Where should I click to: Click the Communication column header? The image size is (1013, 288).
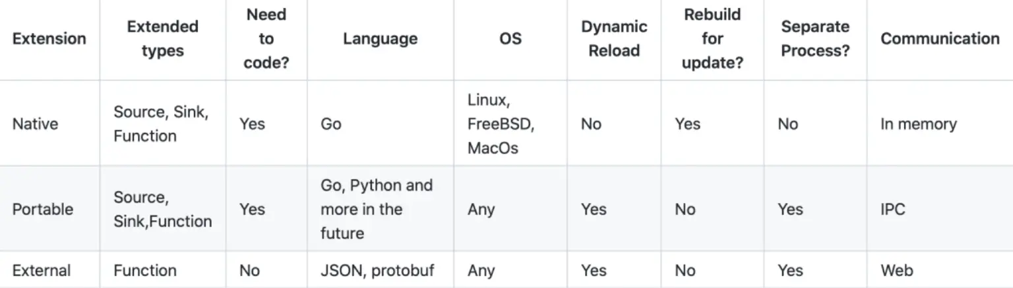point(940,39)
